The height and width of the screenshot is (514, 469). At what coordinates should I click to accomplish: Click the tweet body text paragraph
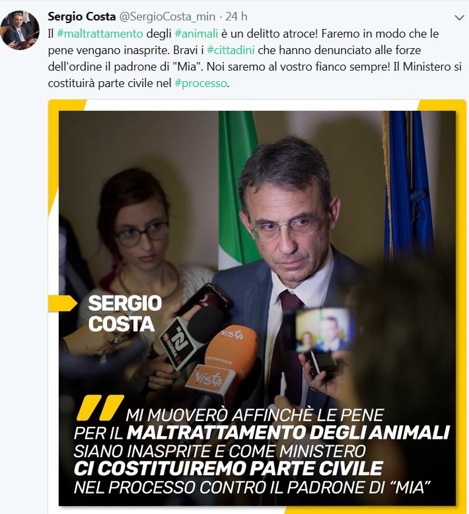255,58
